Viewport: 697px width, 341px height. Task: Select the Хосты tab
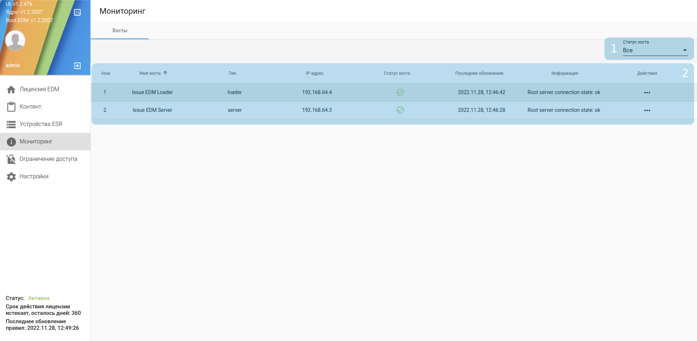[x=120, y=31]
